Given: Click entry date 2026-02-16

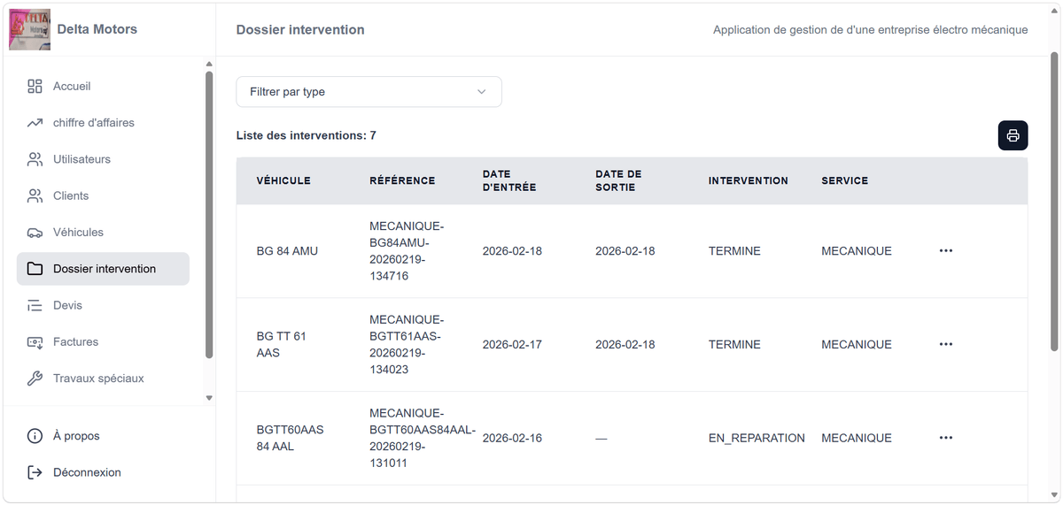Looking at the screenshot, I should (512, 438).
